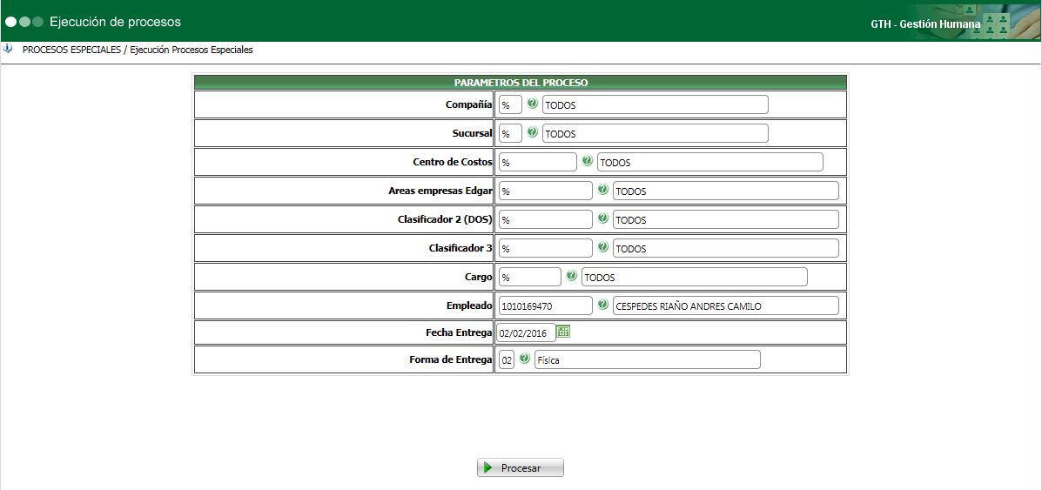Focus the Clasificador 3 description field
1042x490 pixels.
click(x=726, y=248)
